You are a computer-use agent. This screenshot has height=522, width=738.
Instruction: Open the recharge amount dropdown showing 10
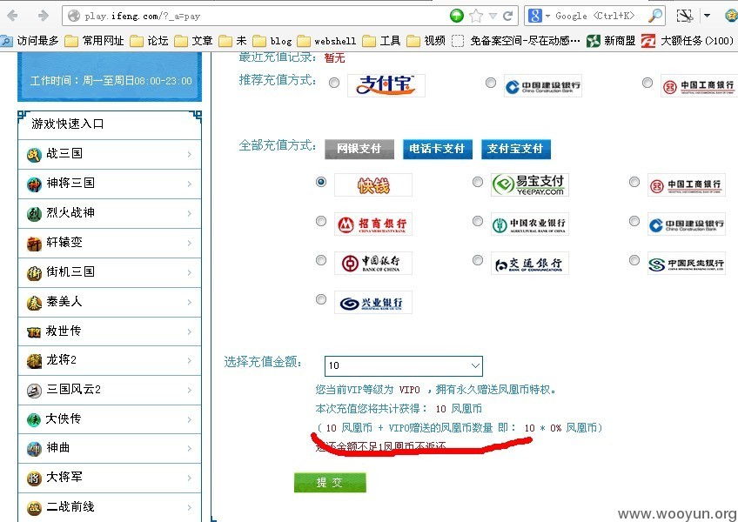pyautogui.click(x=403, y=365)
